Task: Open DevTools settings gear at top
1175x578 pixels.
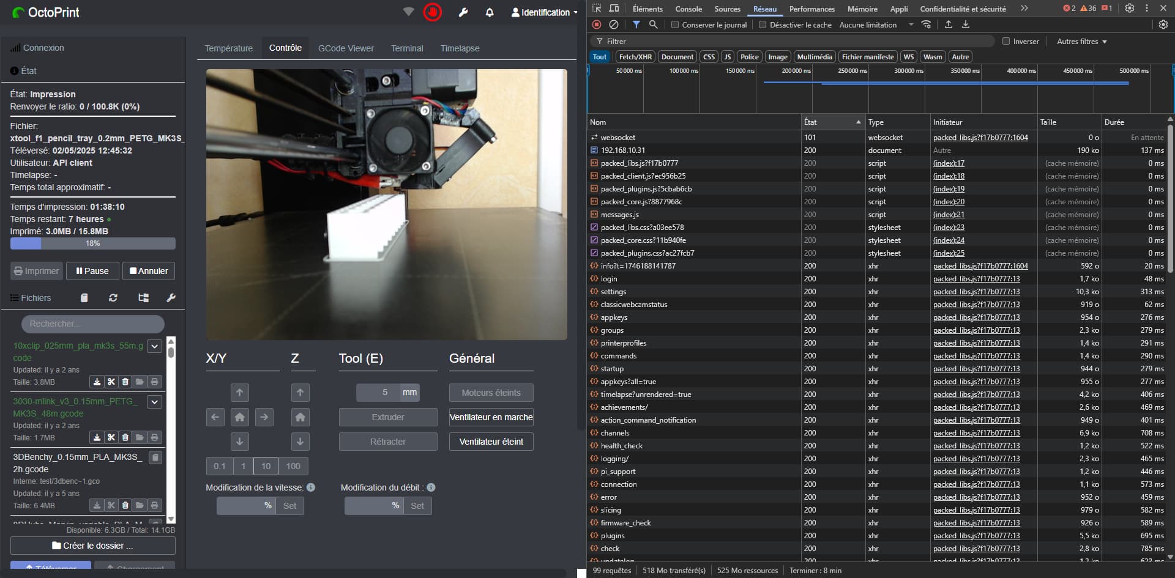Action: 1130,9
